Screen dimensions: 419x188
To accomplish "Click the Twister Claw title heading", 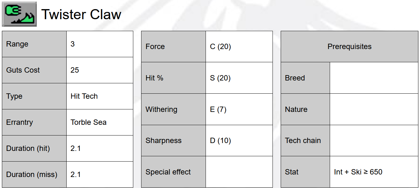I will point(81,14).
